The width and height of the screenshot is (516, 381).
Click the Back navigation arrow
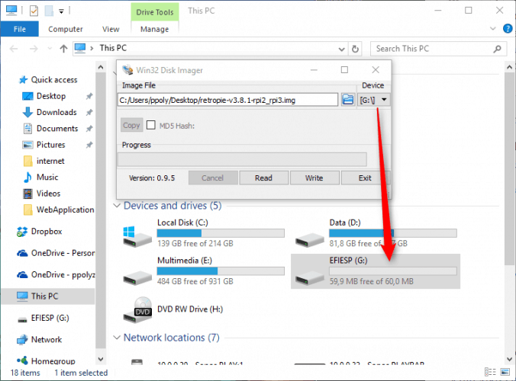14,49
